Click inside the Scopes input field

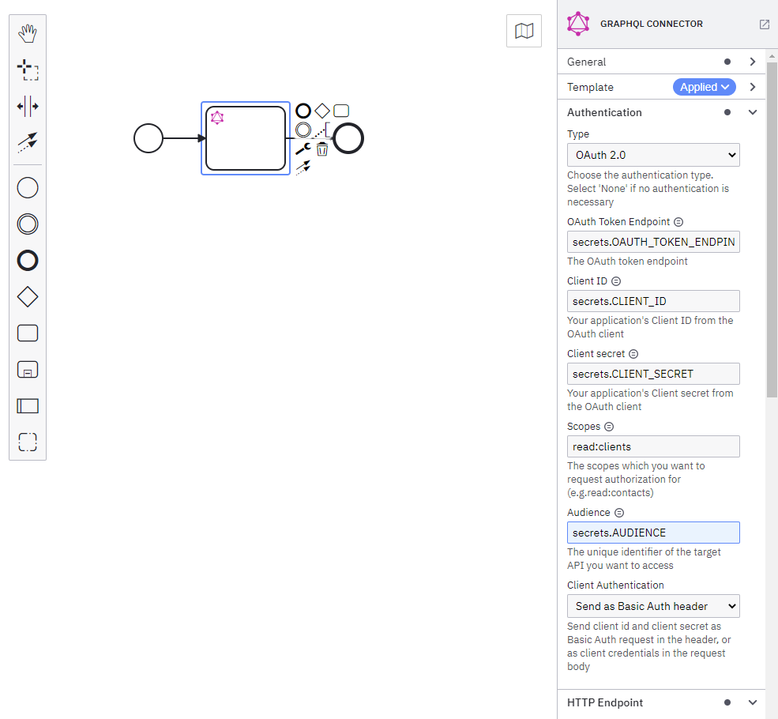pos(653,446)
